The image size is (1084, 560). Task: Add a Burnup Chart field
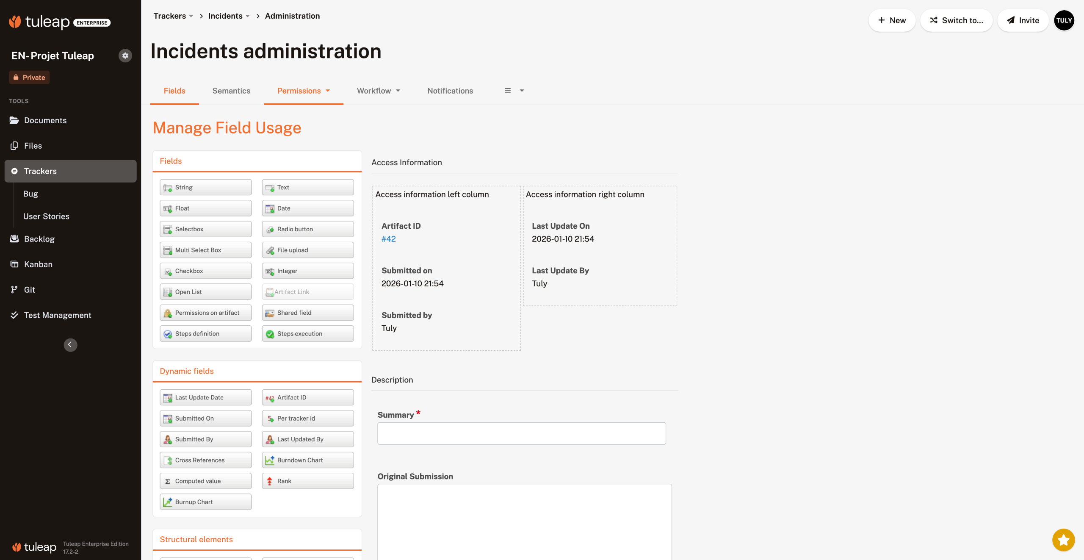pos(205,502)
